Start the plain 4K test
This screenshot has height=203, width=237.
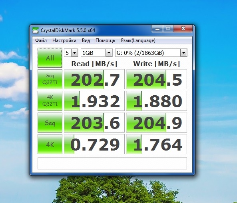(x=50, y=144)
